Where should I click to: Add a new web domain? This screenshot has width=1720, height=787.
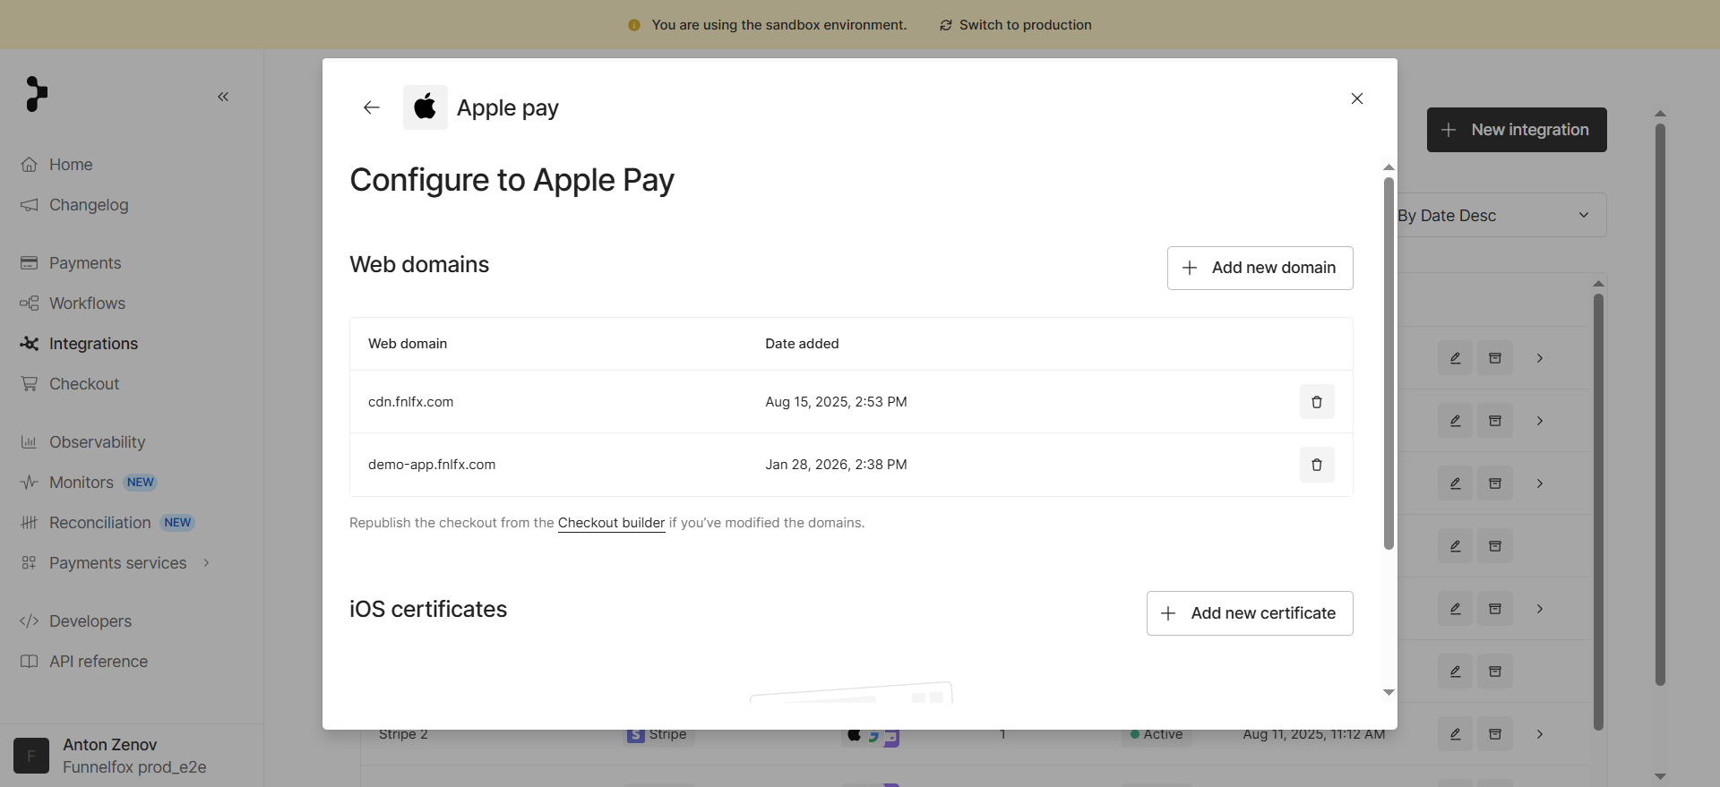pos(1260,268)
